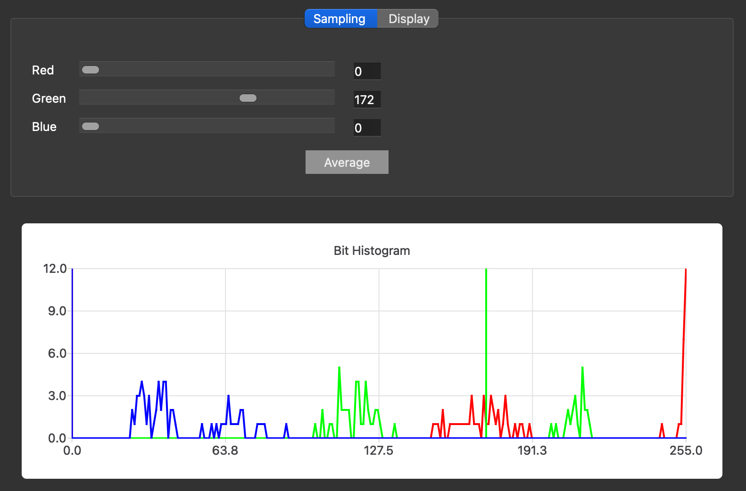Click the Bit Histogram chart title
Screen dimensions: 746x491
372,251
